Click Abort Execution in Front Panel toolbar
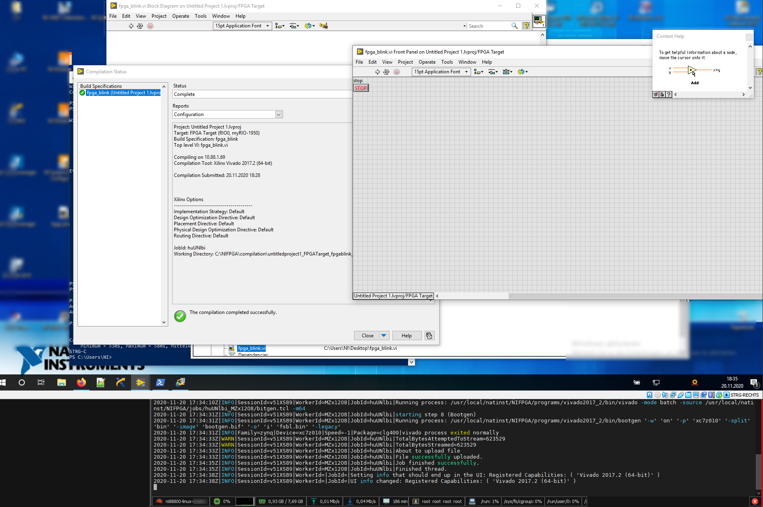763x507 pixels. click(396, 72)
